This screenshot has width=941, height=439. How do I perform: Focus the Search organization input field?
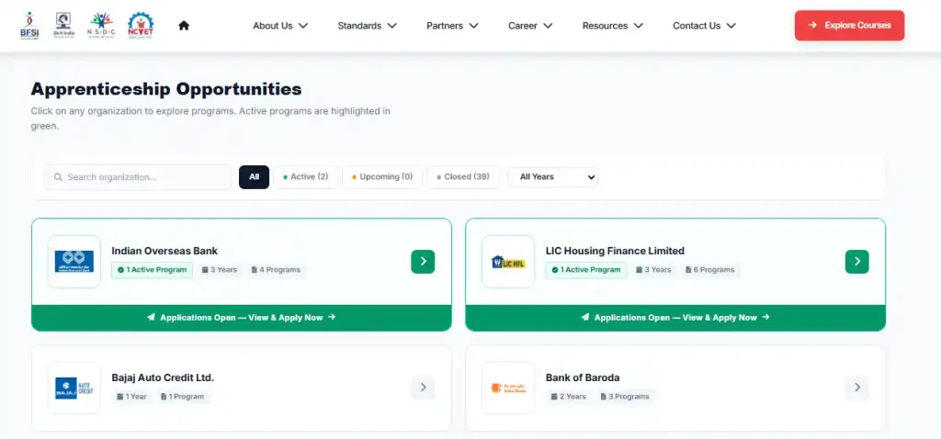(x=138, y=177)
